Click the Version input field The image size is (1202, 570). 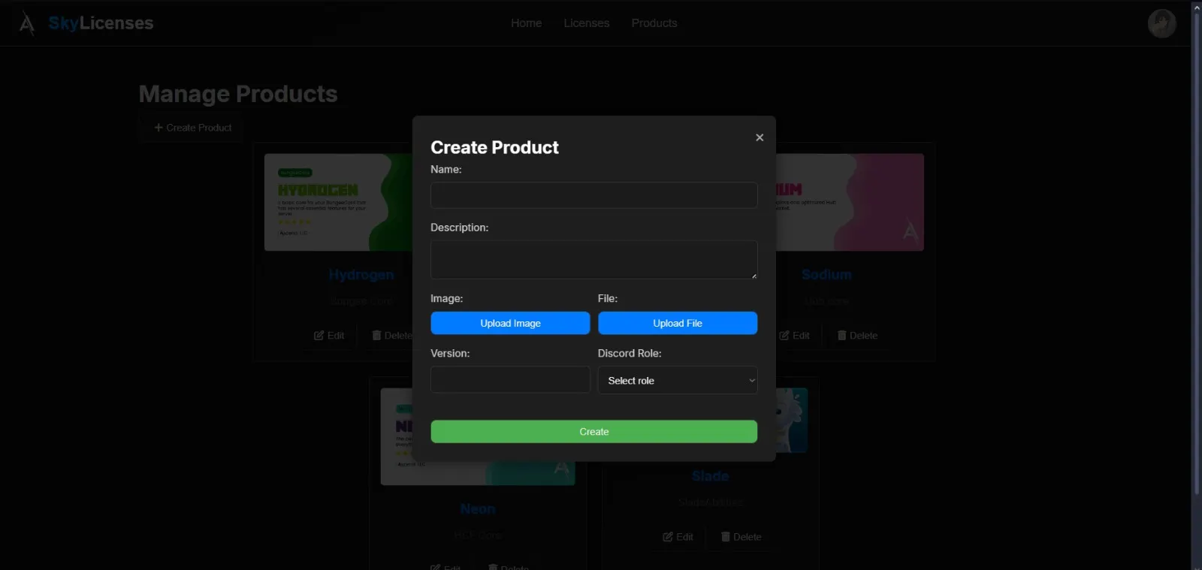tap(510, 380)
